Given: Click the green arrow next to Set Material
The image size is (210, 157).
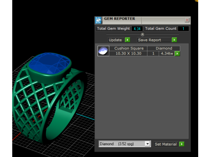Looking at the screenshot, I should click(182, 144).
